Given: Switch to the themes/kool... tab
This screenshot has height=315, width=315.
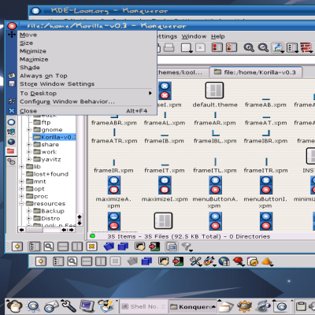Looking at the screenshot, I should [183, 72].
